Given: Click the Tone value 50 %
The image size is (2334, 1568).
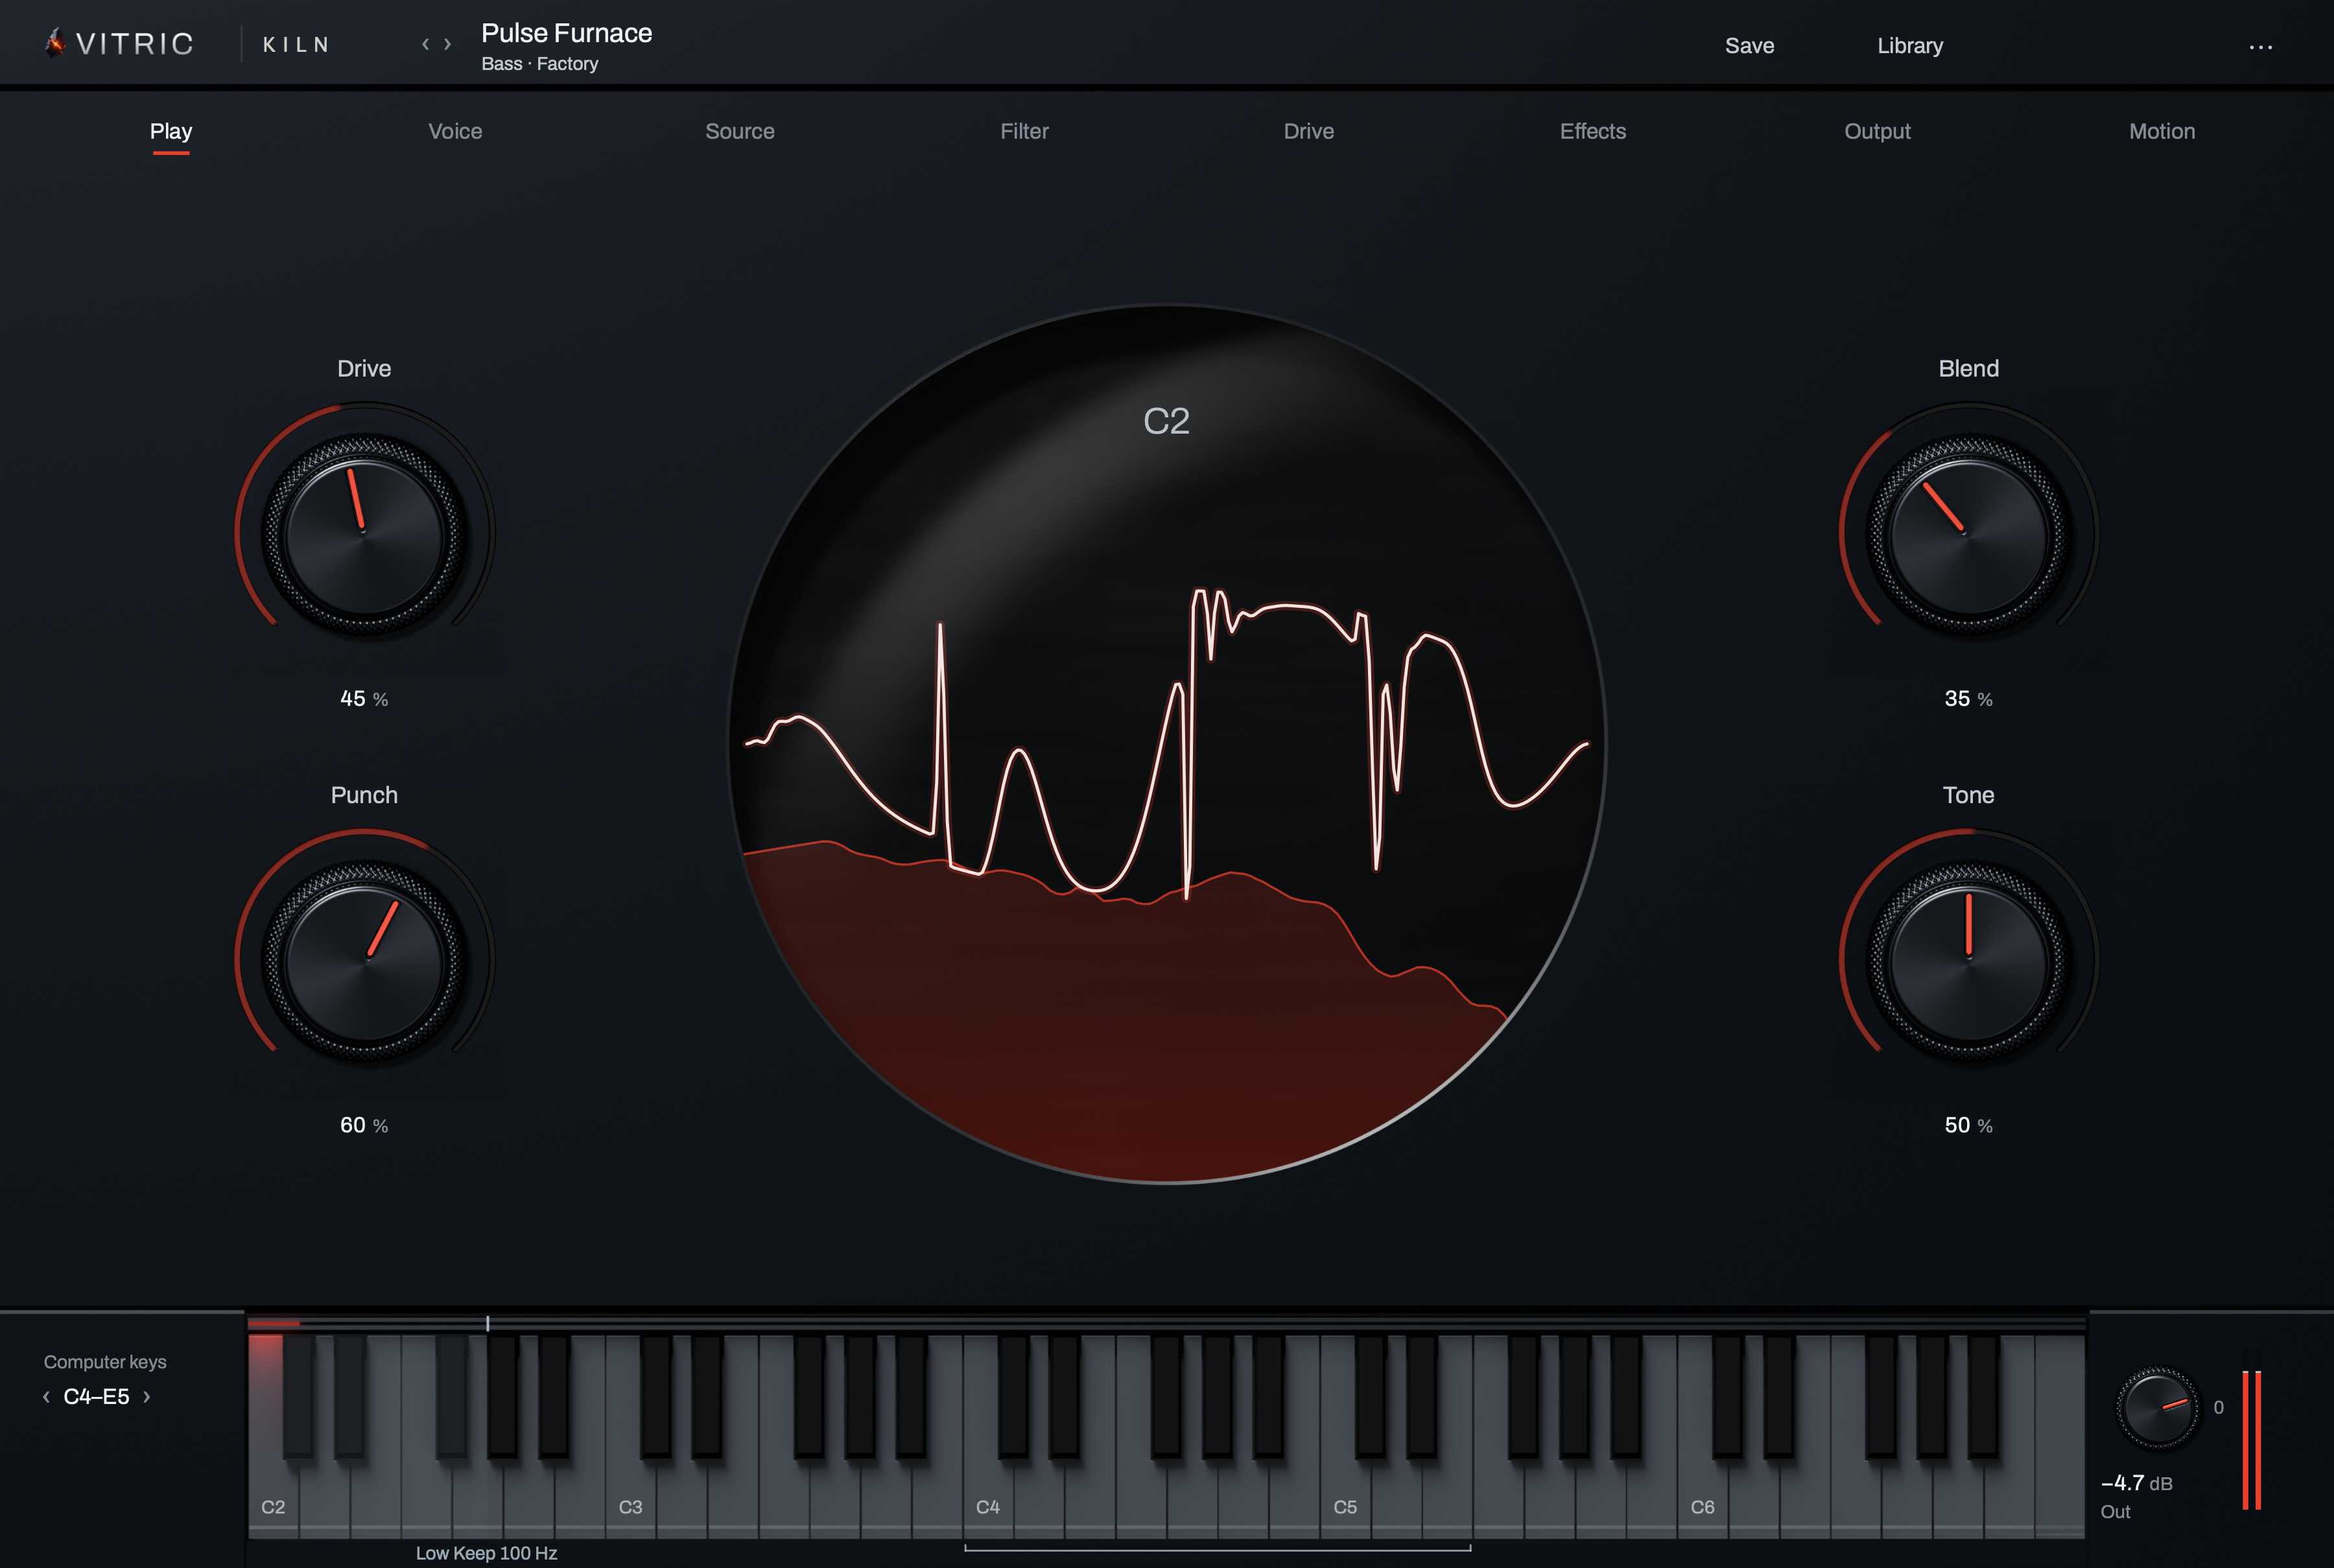Looking at the screenshot, I should click(x=1968, y=1125).
